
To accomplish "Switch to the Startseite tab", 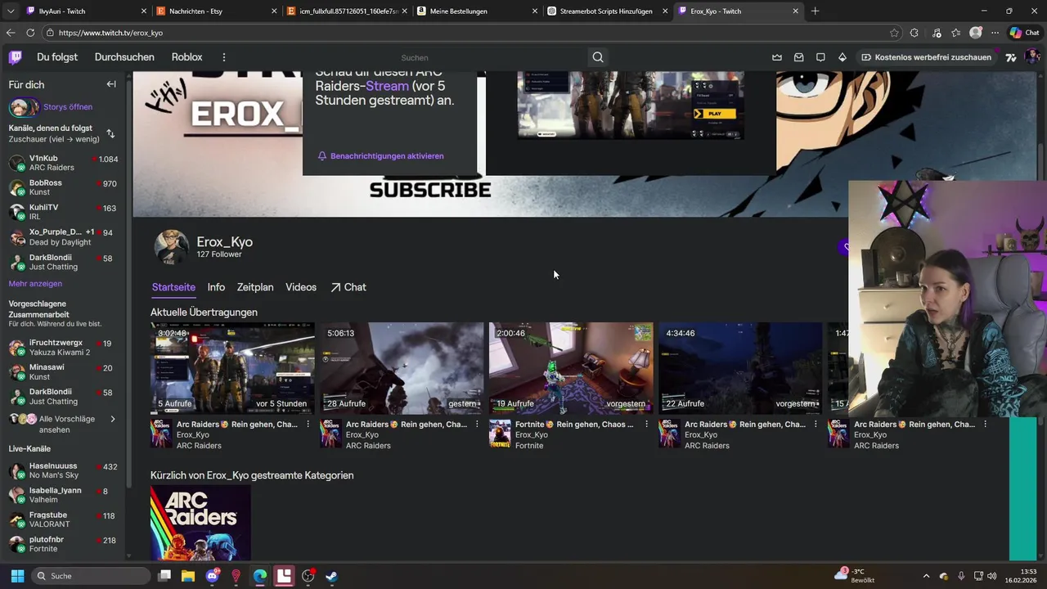I will [x=173, y=287].
